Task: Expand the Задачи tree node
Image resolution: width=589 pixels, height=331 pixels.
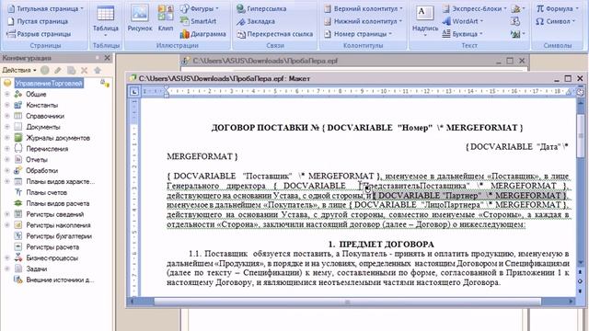Action: [6, 268]
